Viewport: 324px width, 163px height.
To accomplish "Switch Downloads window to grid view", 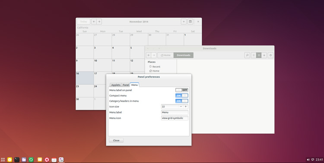I will (x=259, y=55).
